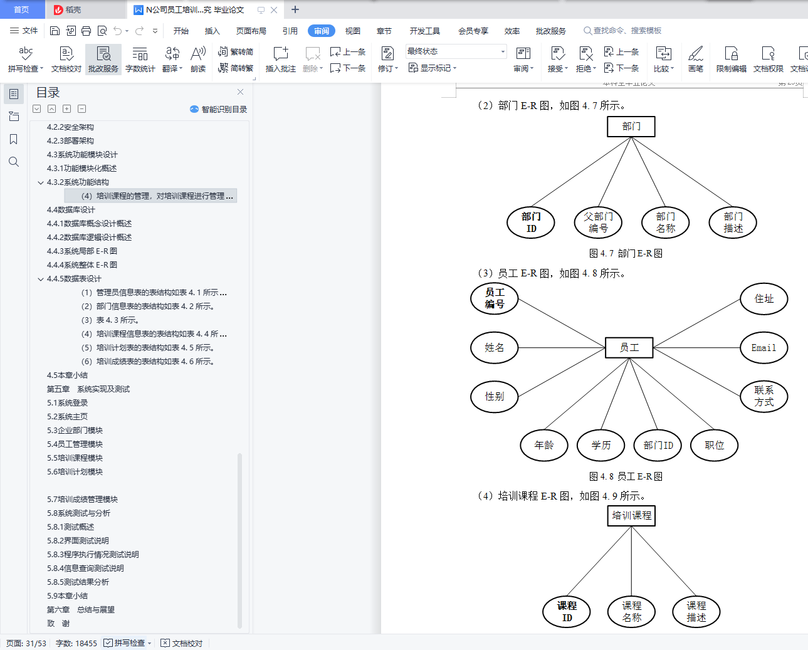Open the 文件 menu
Screen dimensions: 808x650
(24, 31)
